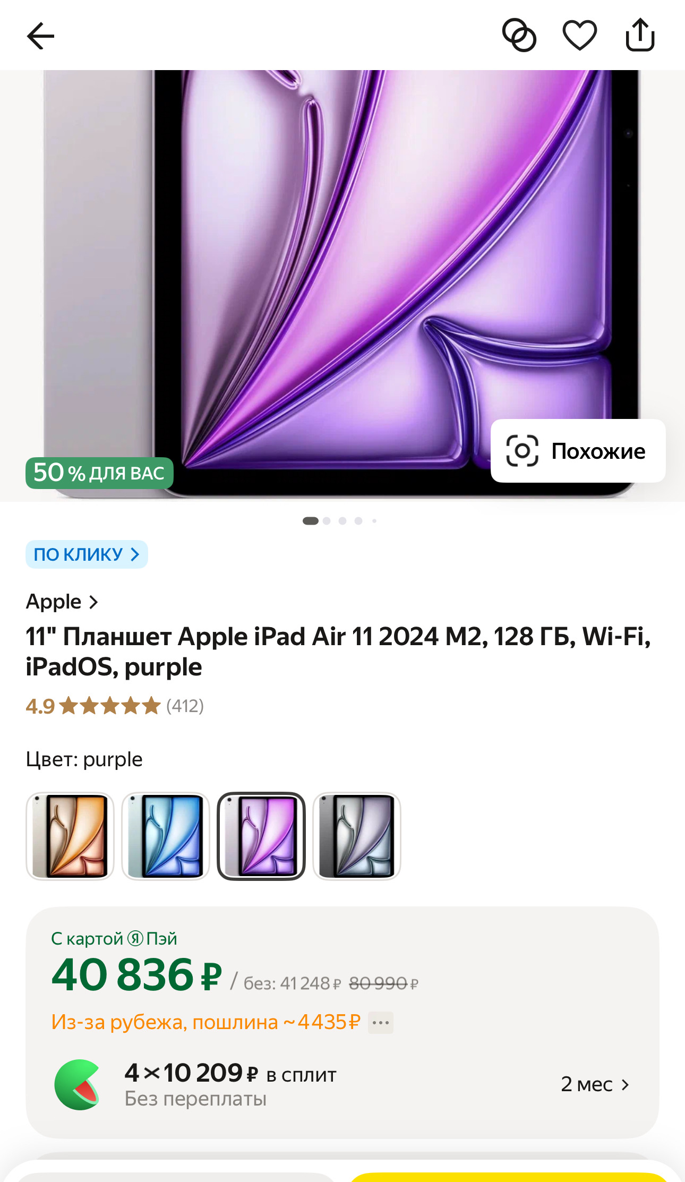The width and height of the screenshot is (685, 1182).
Task: Open the 412 reviews rating link
Action: (x=185, y=706)
